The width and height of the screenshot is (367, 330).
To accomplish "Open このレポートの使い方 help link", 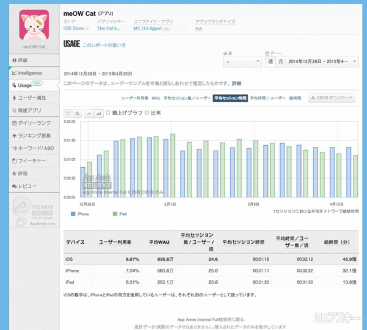I will 104,45.
